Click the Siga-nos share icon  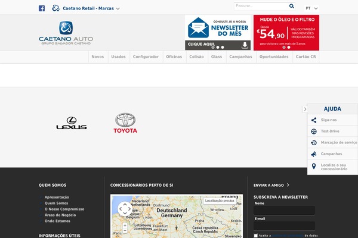coord(314,120)
